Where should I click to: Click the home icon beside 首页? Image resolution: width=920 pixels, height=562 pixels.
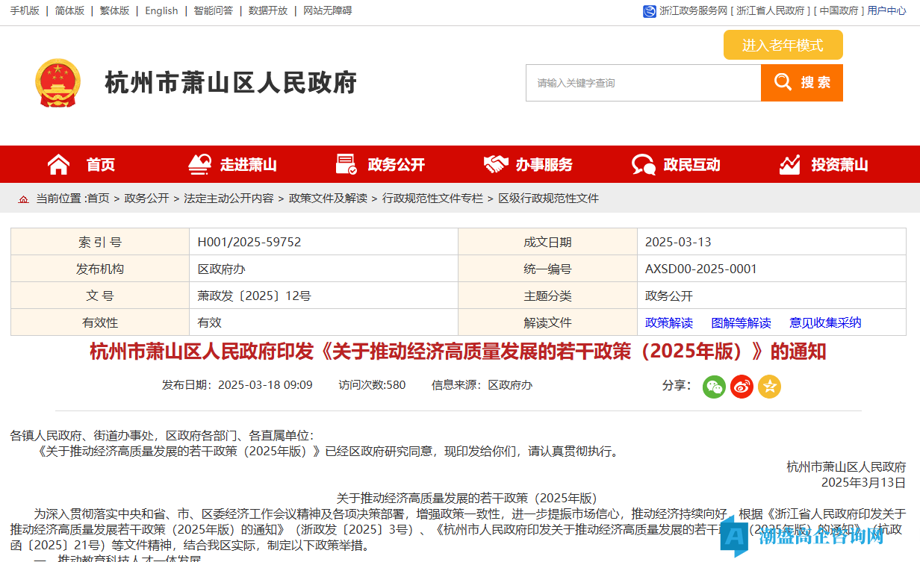pos(58,164)
